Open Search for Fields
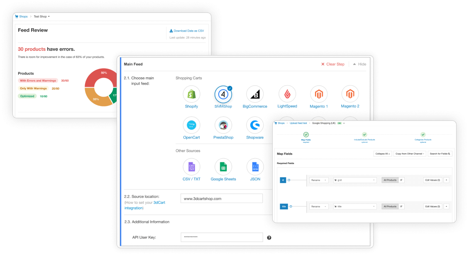The width and height of the screenshot is (469, 255). click(x=440, y=154)
